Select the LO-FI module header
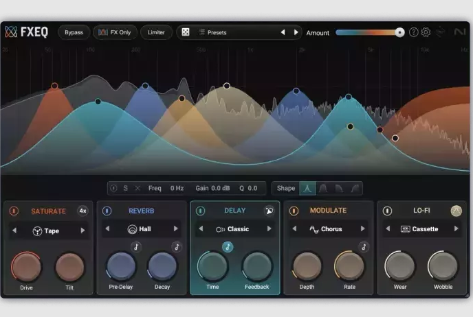The width and height of the screenshot is (473, 317). click(x=421, y=211)
